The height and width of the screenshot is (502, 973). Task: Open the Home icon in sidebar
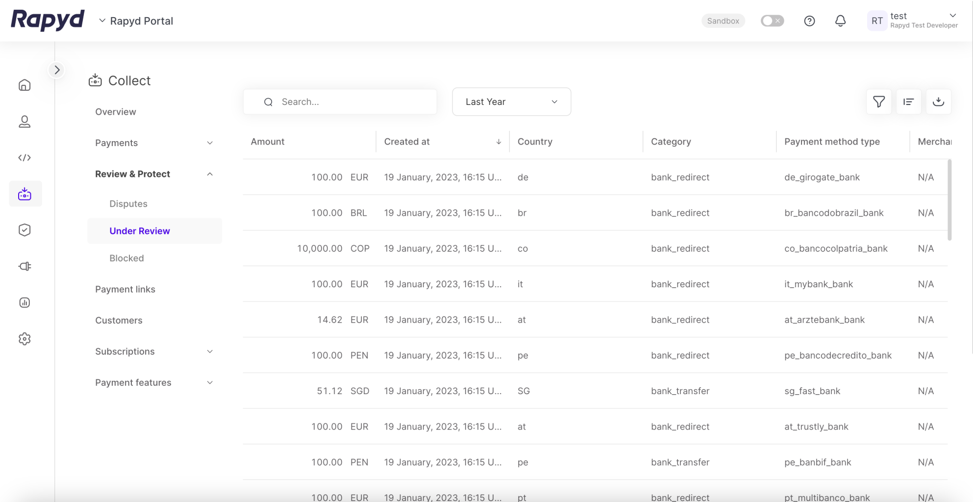coord(25,85)
